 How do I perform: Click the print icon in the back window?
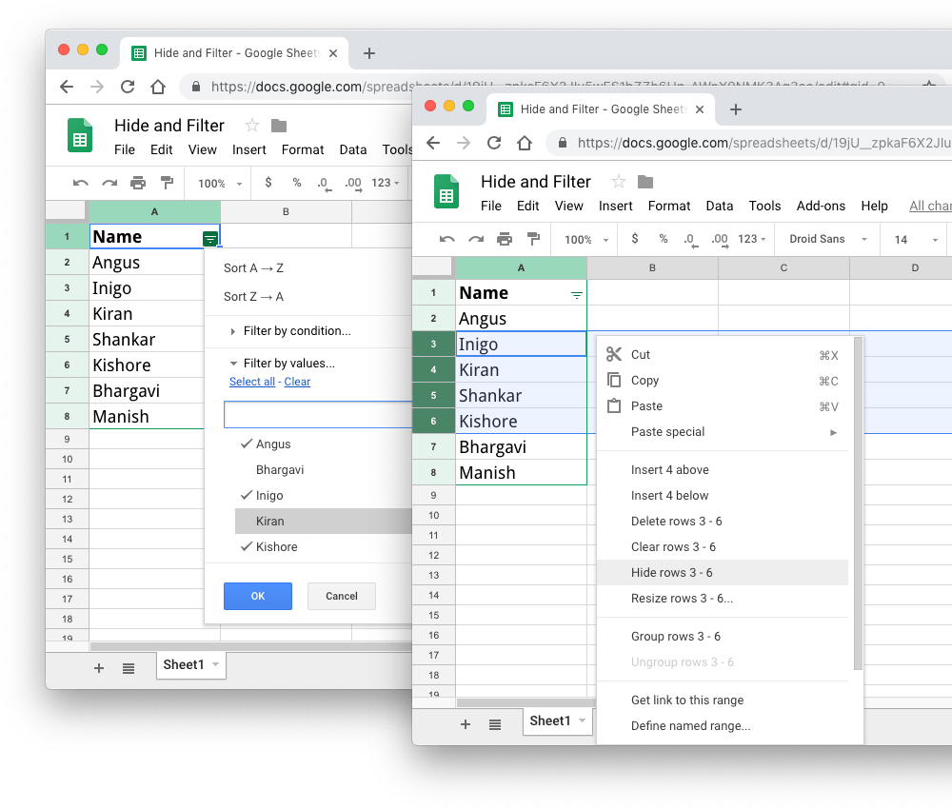(x=138, y=183)
